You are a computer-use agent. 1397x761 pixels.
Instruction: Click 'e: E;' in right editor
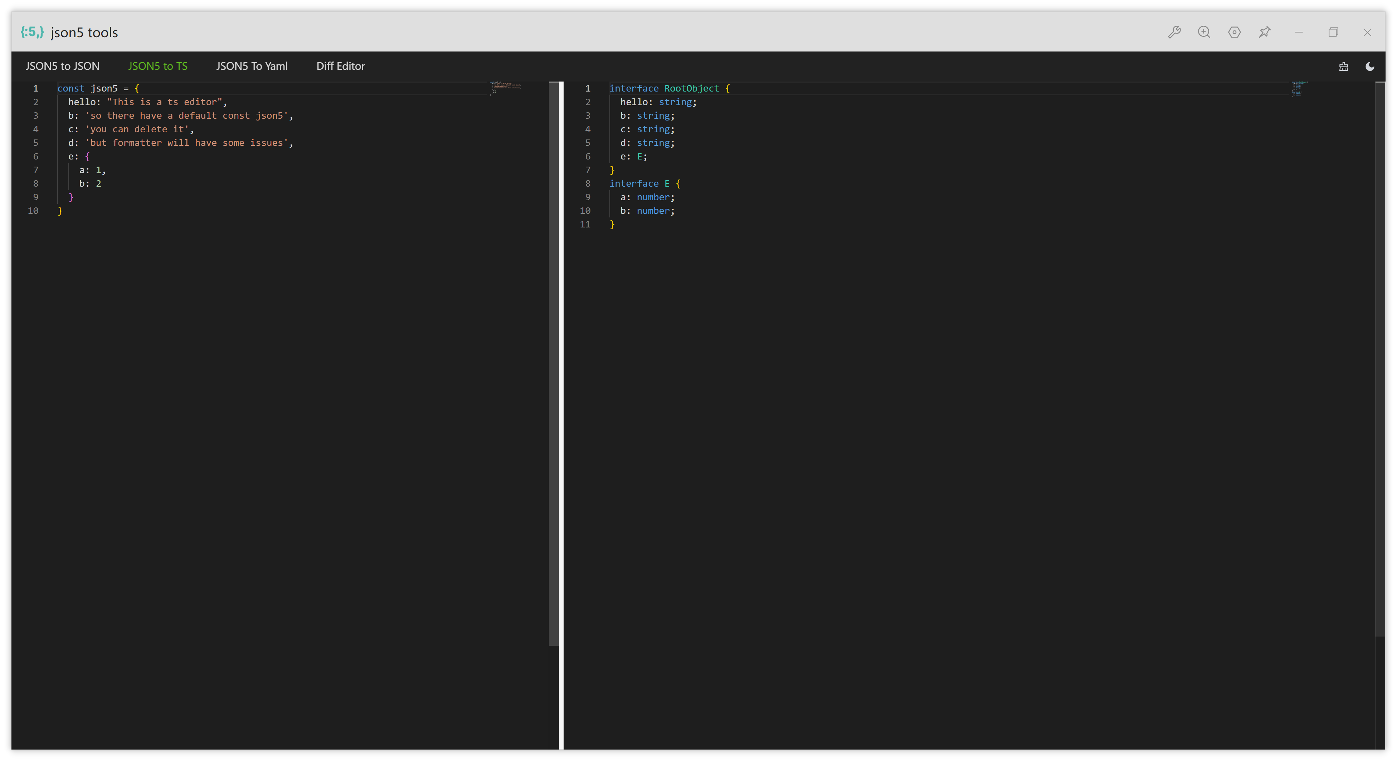click(633, 157)
